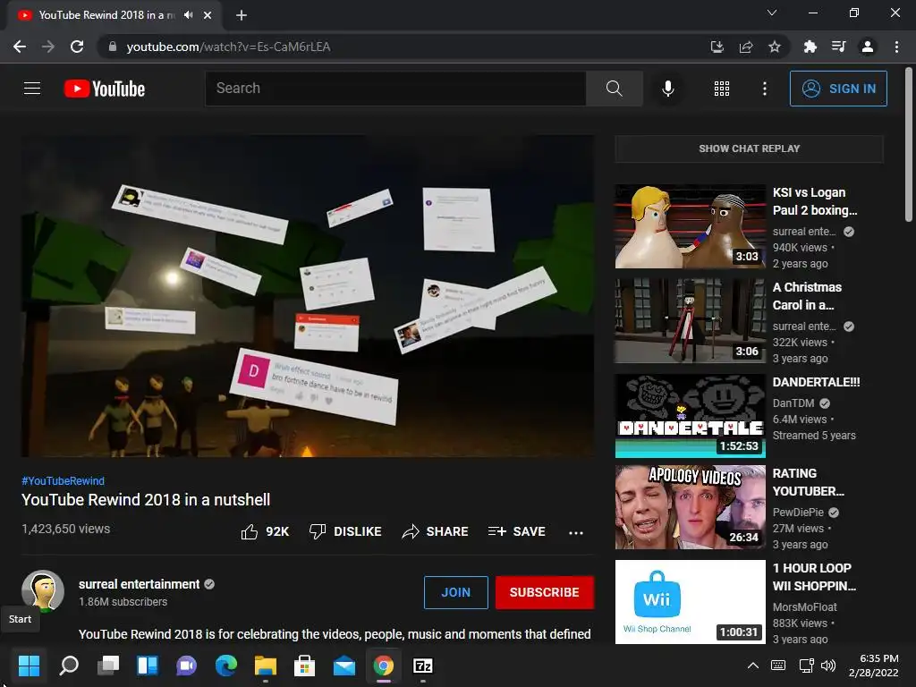
Task: Open Windows Start menu
Action: [29, 665]
